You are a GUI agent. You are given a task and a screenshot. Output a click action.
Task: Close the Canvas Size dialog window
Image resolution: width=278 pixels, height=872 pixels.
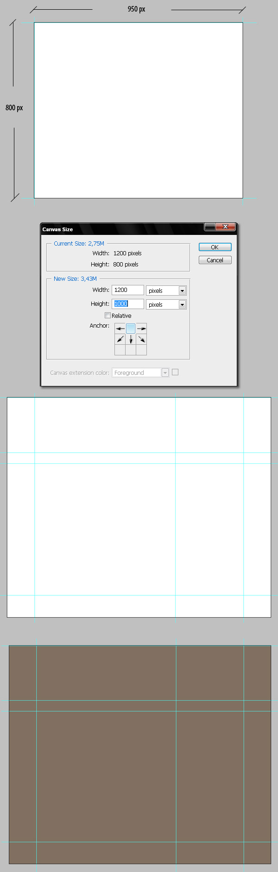226,227
